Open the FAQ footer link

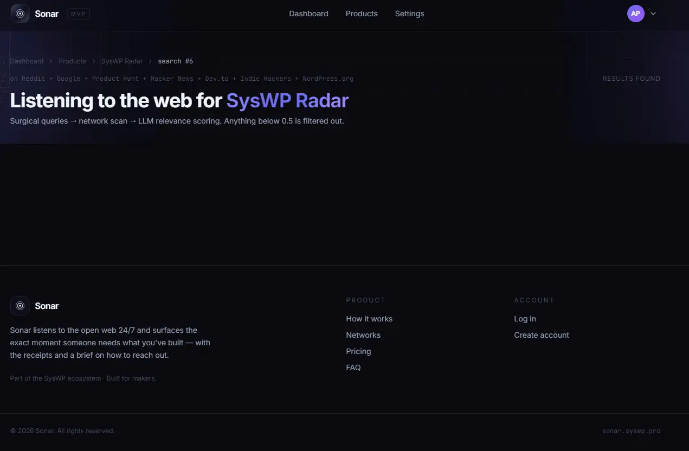click(x=353, y=368)
